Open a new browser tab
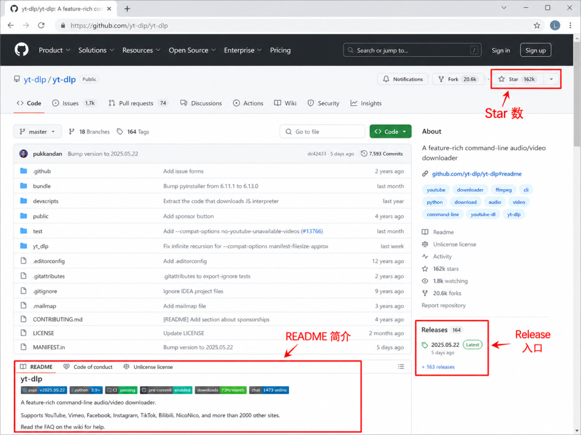581x435 pixels. pos(127,9)
